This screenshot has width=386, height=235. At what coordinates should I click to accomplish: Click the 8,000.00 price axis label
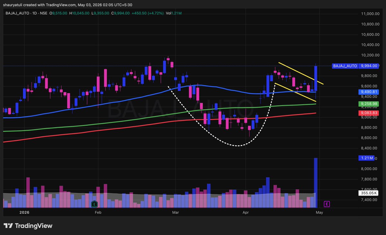click(x=370, y=169)
